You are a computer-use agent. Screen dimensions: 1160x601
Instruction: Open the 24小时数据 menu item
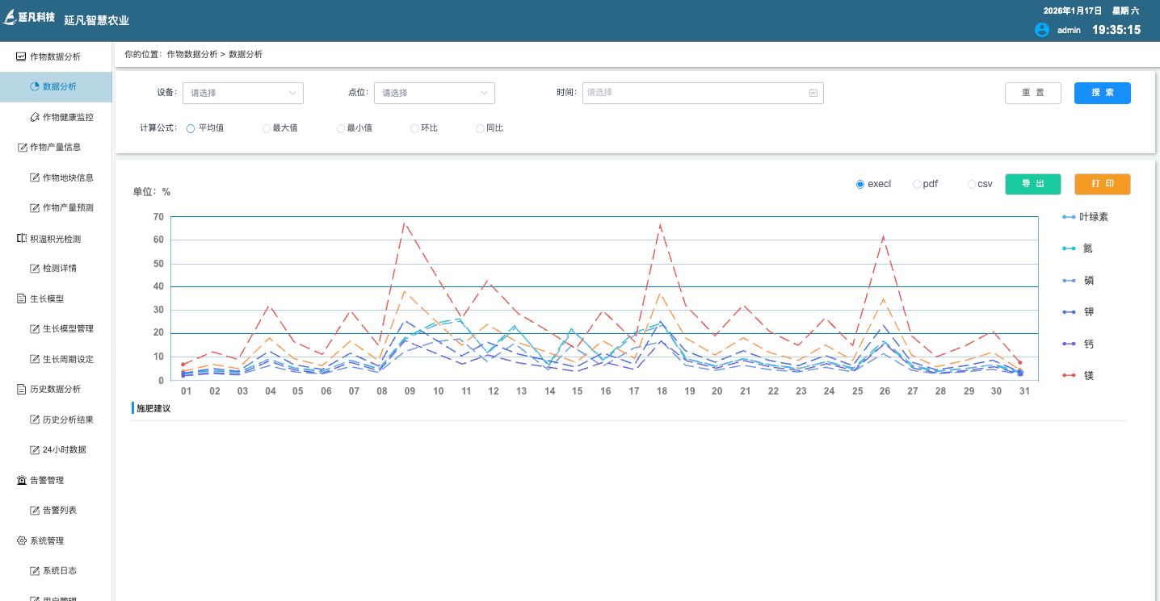click(64, 449)
